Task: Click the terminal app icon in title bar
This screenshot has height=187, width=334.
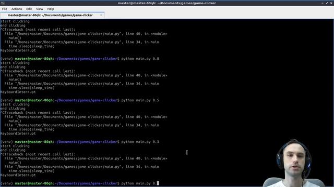Action: (3, 3)
